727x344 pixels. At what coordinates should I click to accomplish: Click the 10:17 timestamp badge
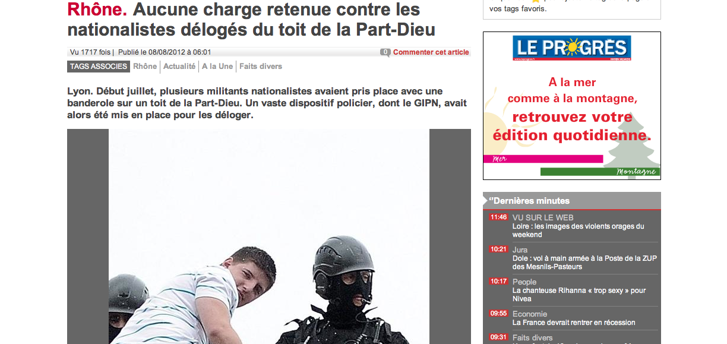[498, 282]
